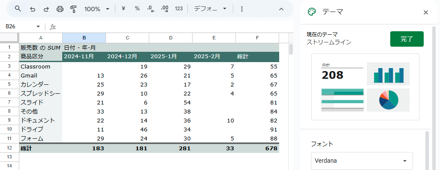Select column E header
440x170 pixels.
coord(214,38)
